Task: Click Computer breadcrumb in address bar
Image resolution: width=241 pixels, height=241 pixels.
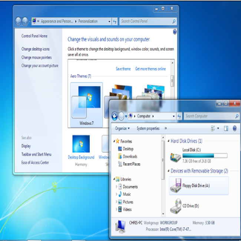Action: [144, 116]
